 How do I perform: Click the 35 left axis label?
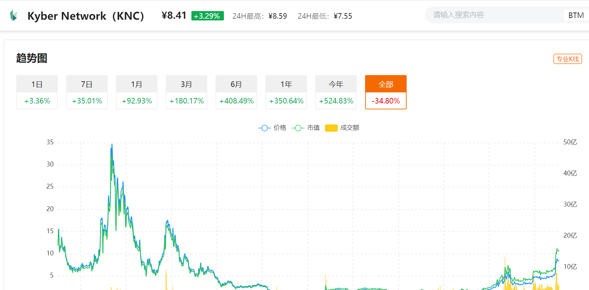point(50,142)
